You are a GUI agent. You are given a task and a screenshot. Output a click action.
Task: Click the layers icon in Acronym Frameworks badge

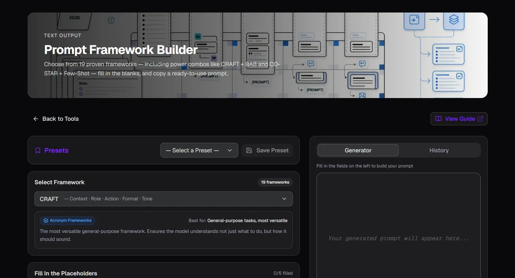click(x=46, y=220)
